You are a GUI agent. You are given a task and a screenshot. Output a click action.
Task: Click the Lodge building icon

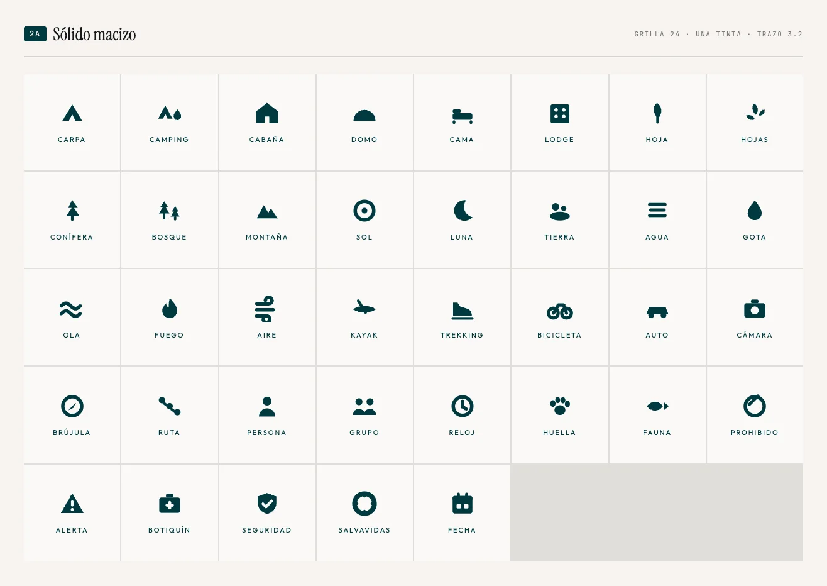[x=559, y=113]
